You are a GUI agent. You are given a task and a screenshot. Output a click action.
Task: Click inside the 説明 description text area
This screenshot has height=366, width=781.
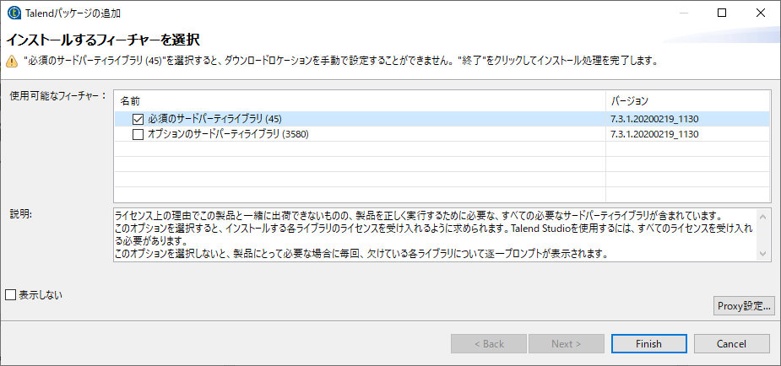tap(435, 234)
